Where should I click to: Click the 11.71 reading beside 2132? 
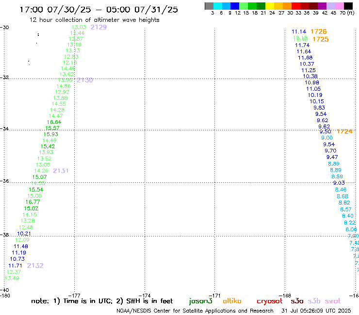point(16,266)
